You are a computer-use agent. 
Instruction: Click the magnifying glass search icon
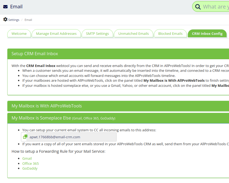198,7
